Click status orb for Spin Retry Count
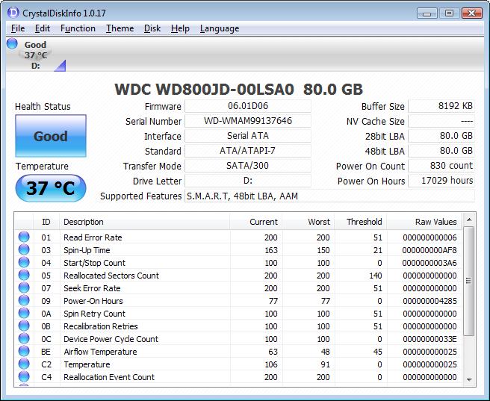Image resolution: width=490 pixels, height=401 pixels. [x=24, y=313]
